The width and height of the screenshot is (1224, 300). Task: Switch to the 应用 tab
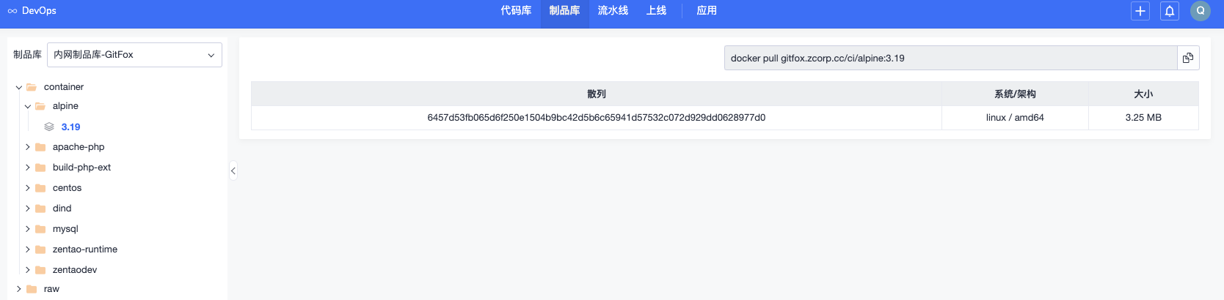click(x=707, y=11)
